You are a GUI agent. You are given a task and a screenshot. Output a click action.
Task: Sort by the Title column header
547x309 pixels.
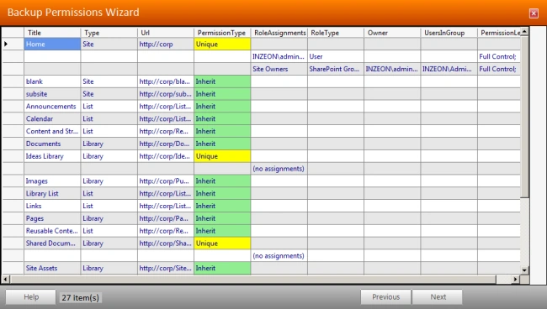tap(52, 33)
